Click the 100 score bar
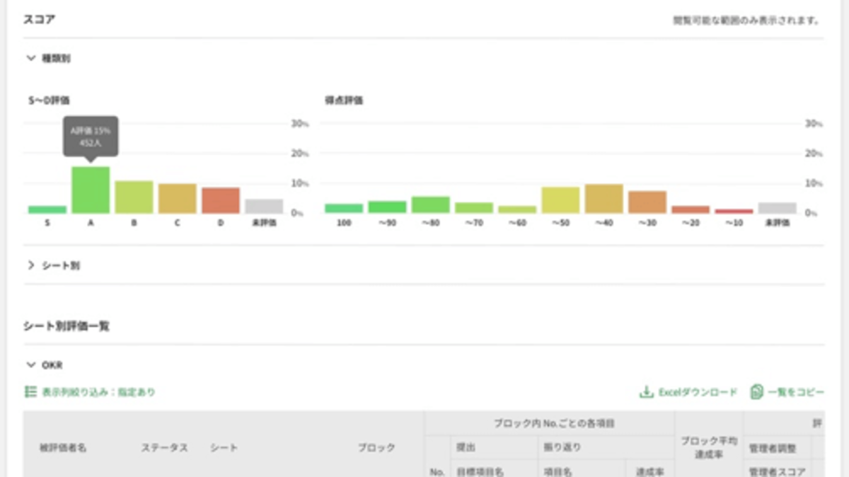 pos(344,209)
